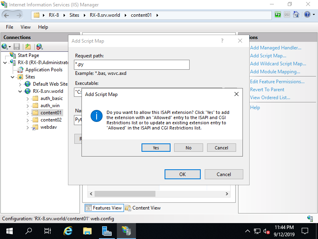
Task: Click the horizontal scrollbar thumb
Action: [x=125, y=194]
